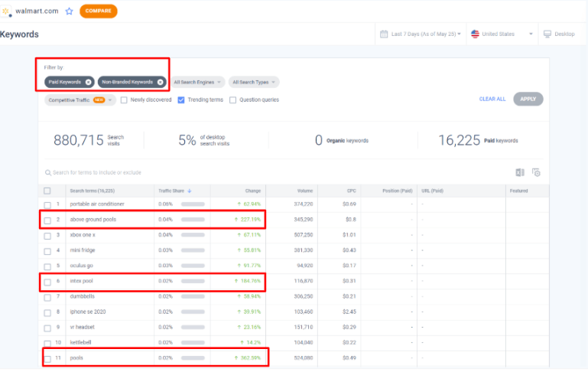
Task: Click the mini fridge keyword
Action: (x=83, y=250)
